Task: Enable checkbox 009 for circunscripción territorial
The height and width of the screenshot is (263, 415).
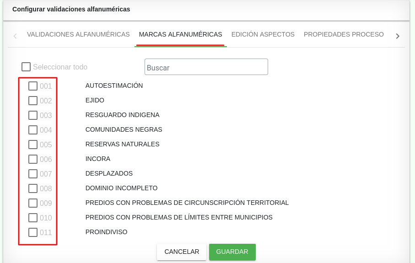Action: 33,203
